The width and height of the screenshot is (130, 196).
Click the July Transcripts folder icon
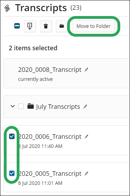[x=31, y=106]
